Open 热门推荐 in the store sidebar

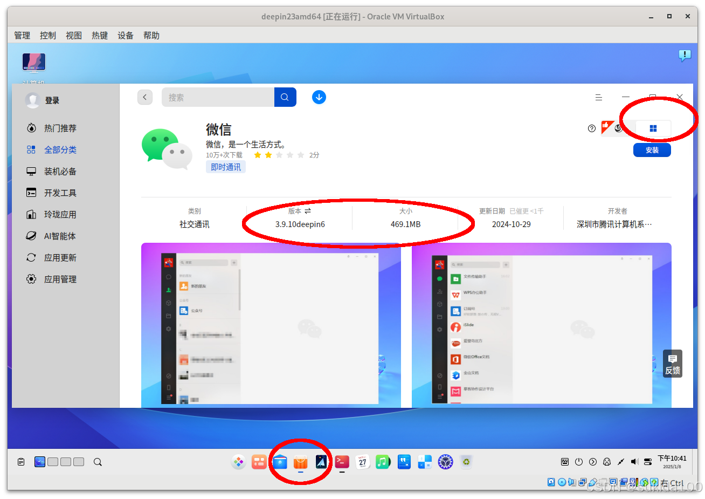[52, 128]
